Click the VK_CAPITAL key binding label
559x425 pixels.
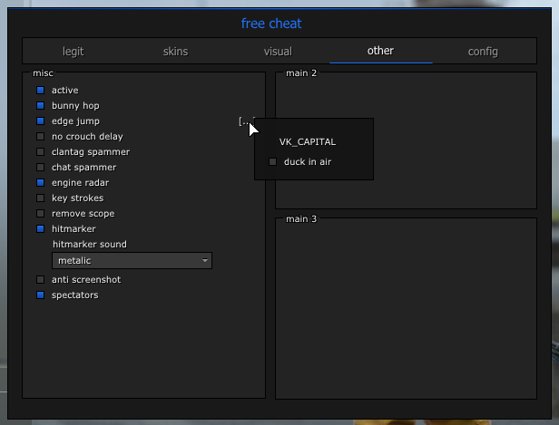pyautogui.click(x=308, y=142)
